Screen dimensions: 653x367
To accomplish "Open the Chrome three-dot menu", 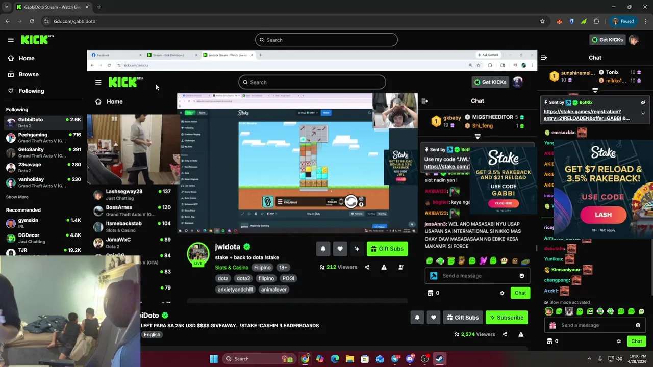I will tap(645, 21).
